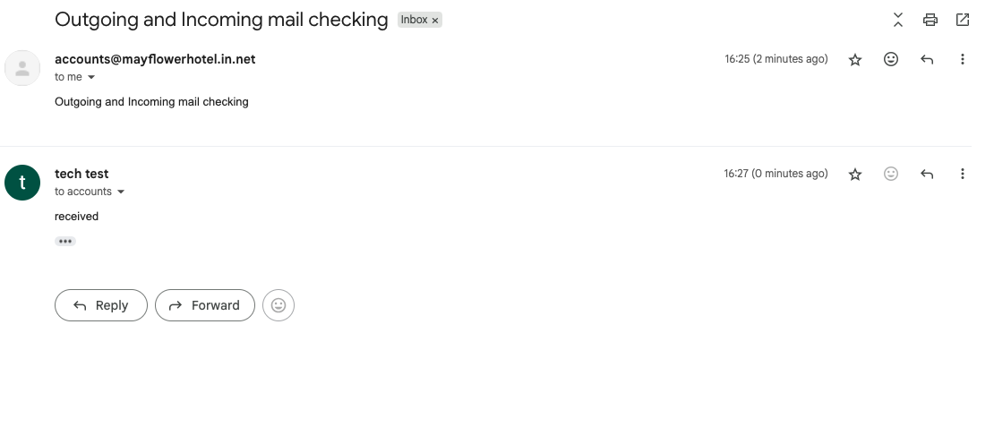Screen dimensions: 994x444
Task: Collapse all messages in the thread
Action: (x=898, y=20)
